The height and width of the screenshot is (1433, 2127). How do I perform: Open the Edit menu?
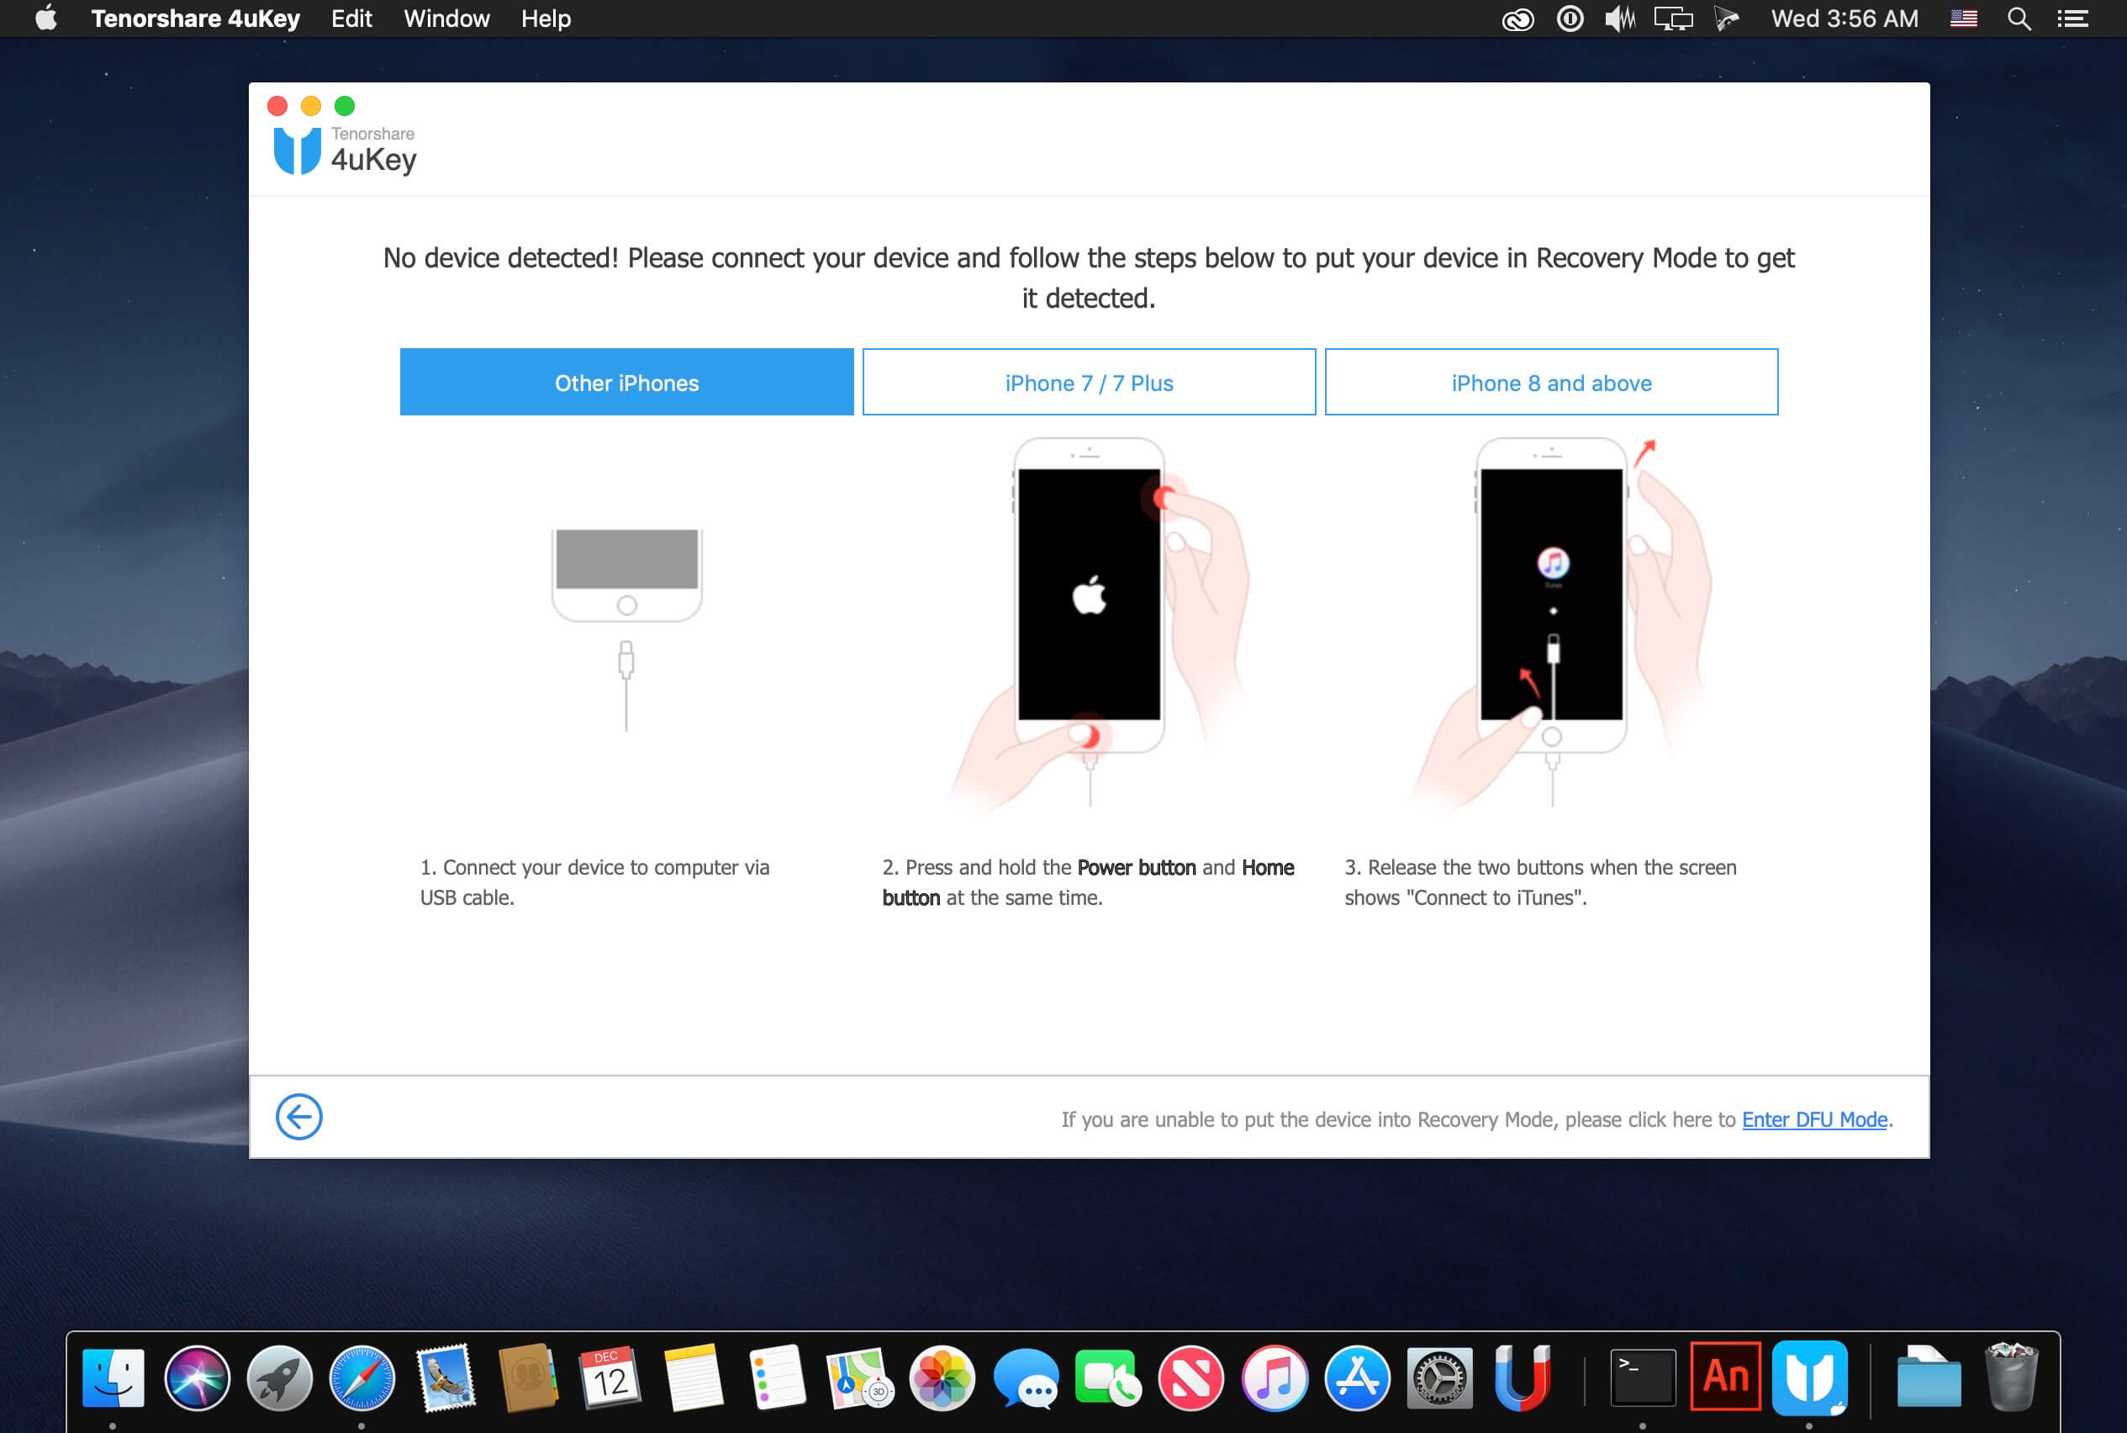pyautogui.click(x=351, y=19)
